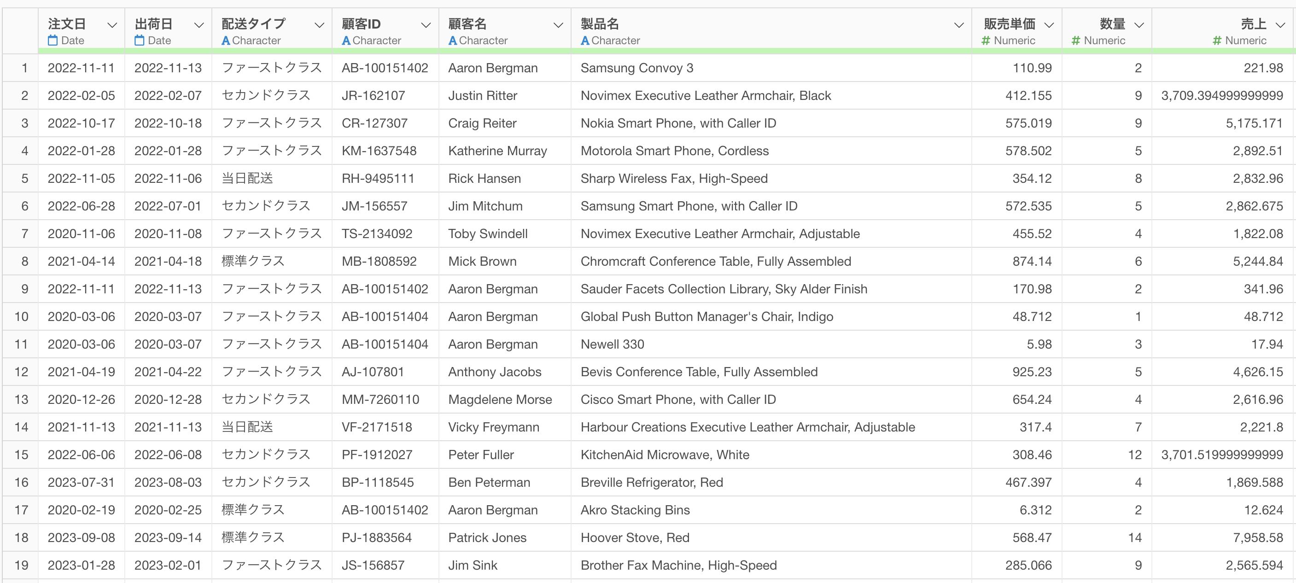Select the 販売単価 column header
1296x583 pixels.
click(x=1017, y=30)
